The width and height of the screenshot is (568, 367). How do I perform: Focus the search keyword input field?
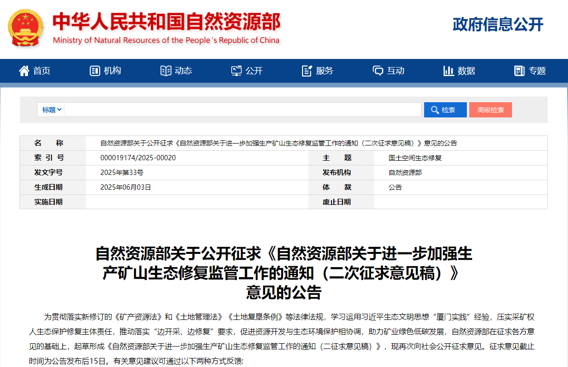tap(242, 110)
